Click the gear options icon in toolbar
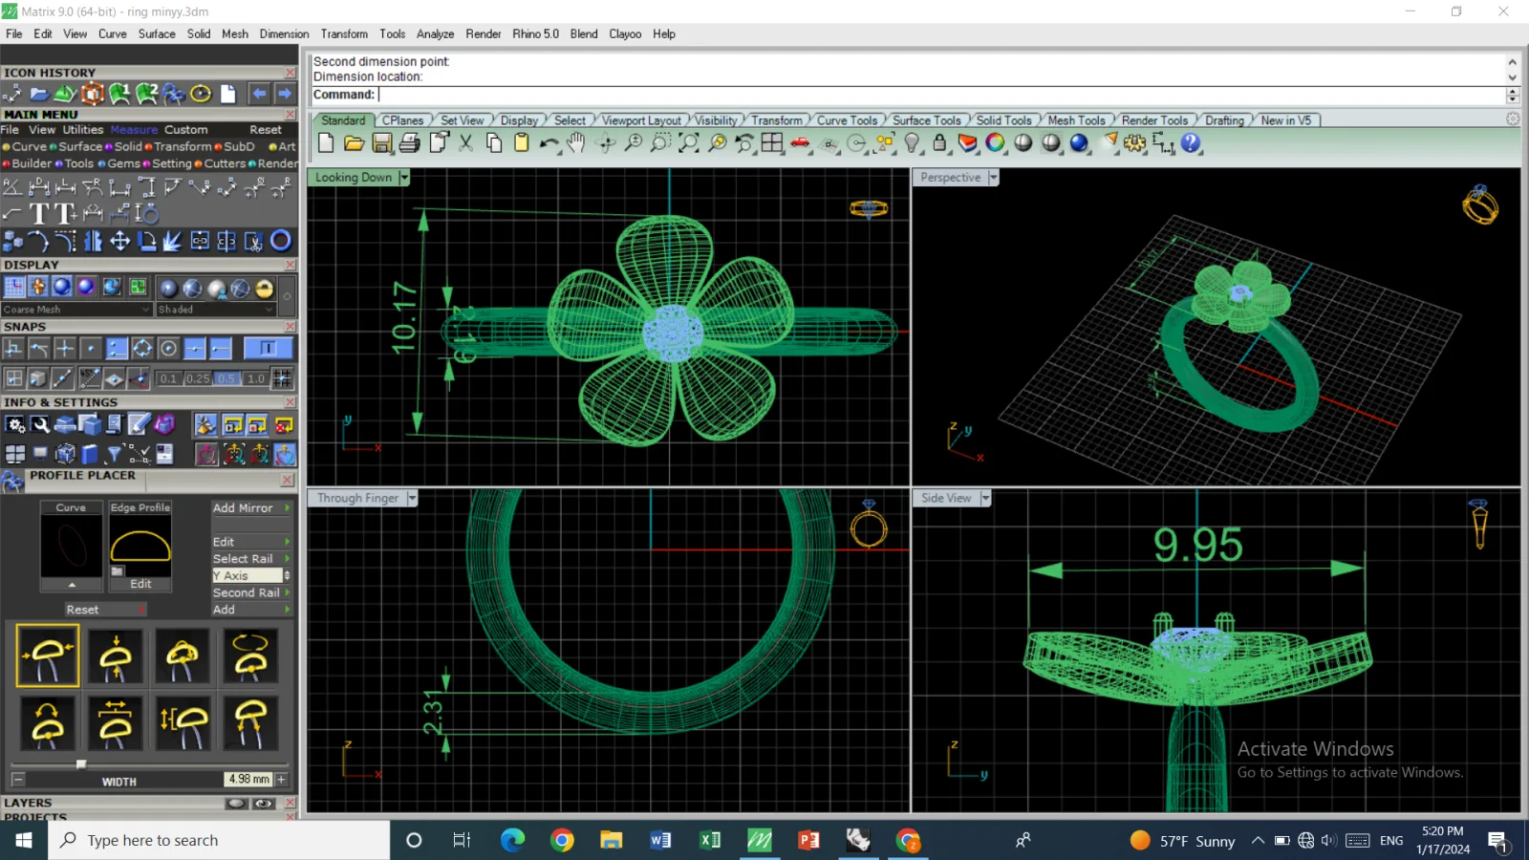 1134,143
